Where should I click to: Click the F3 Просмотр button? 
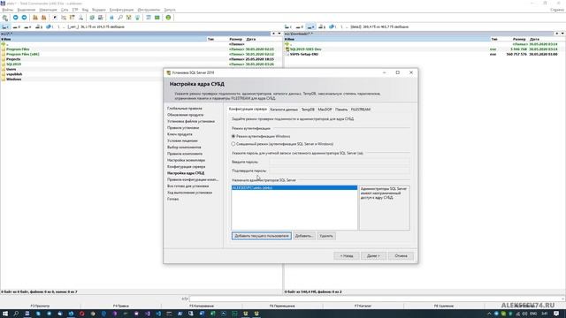pos(40,306)
